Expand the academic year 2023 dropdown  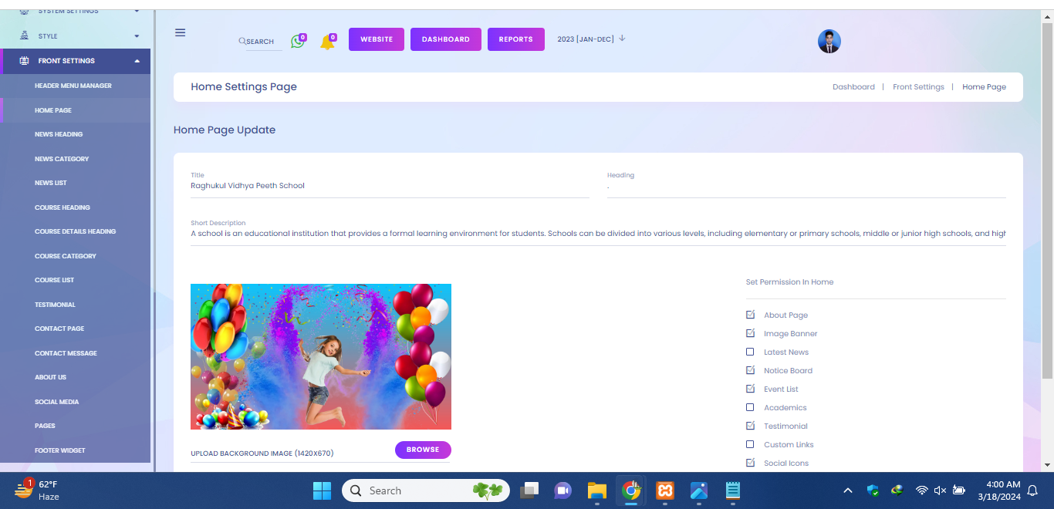(x=622, y=39)
